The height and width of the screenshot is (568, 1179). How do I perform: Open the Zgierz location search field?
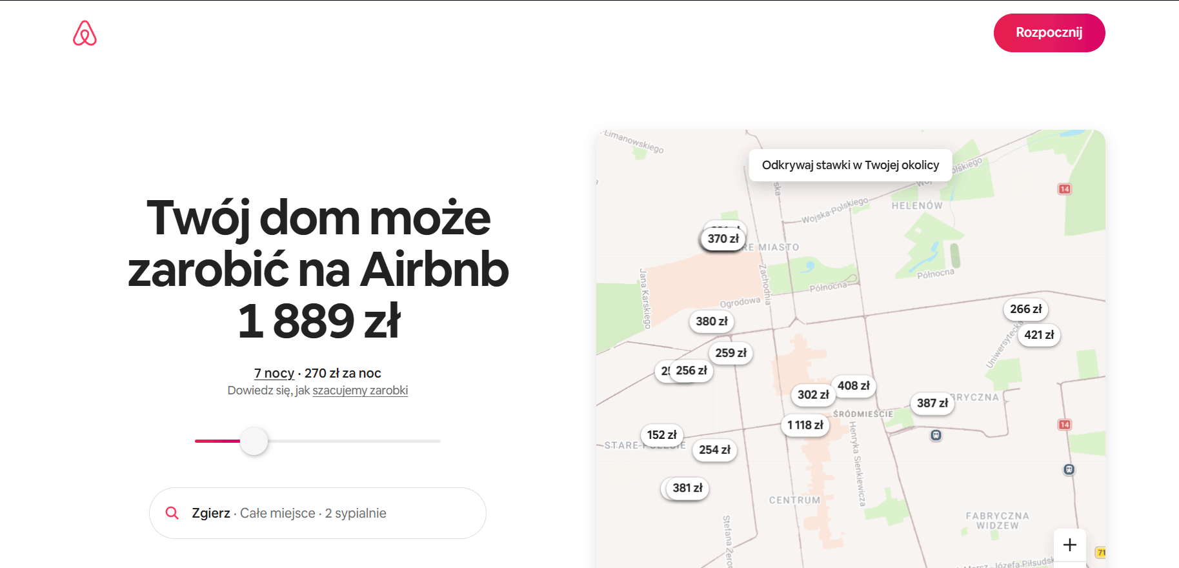pos(316,513)
